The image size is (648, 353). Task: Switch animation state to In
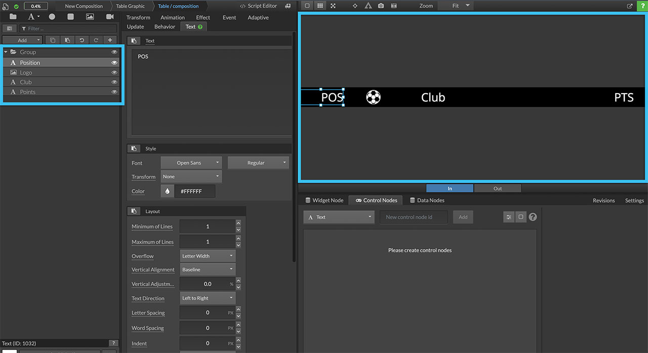point(450,188)
